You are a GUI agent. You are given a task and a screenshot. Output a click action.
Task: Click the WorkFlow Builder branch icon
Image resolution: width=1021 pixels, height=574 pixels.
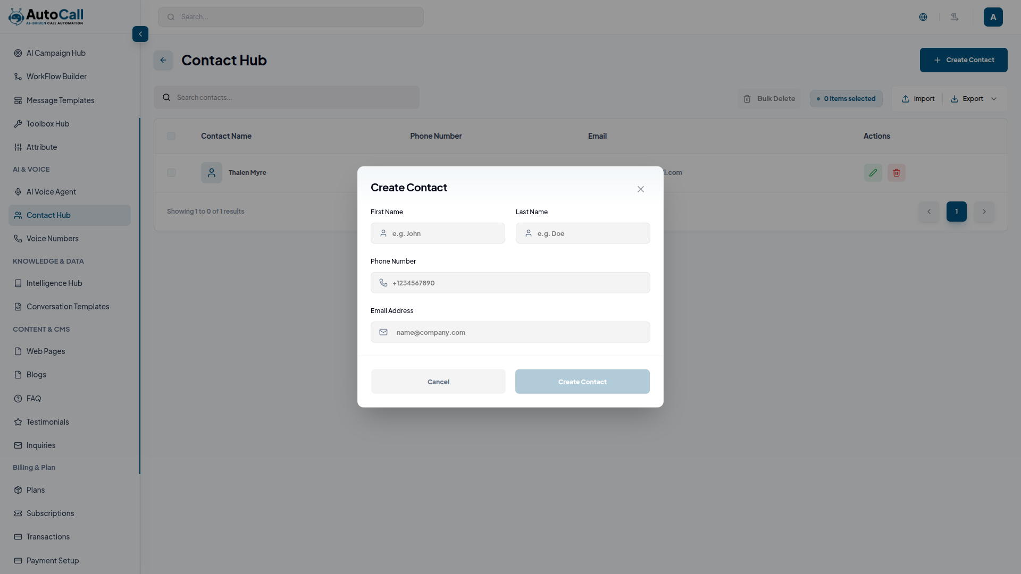coord(18,77)
